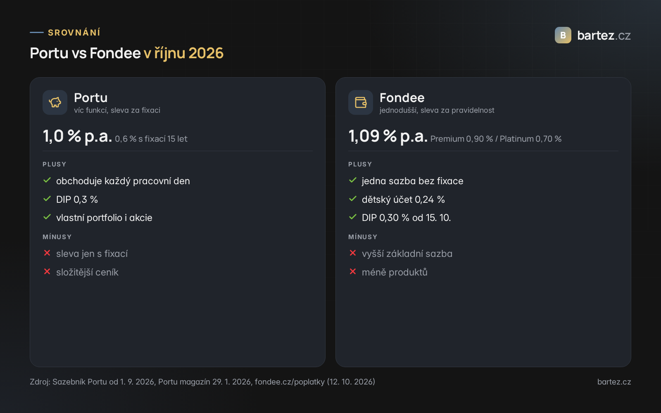Image resolution: width=661 pixels, height=413 pixels.
Task: Click the '1,0 % p.a.' Portu fee
Action: point(77,136)
